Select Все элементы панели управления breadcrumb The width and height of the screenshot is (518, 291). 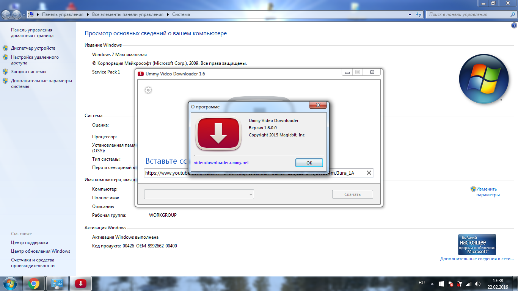click(128, 14)
